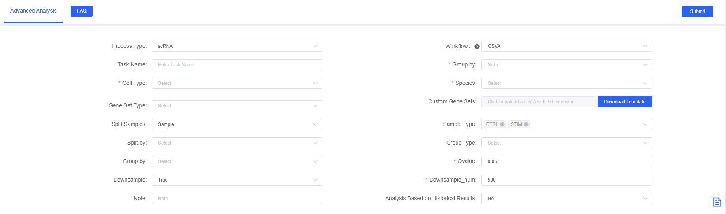Screen dimensions: 726x214
Task: Open the FAQ tab
Action: coord(82,11)
